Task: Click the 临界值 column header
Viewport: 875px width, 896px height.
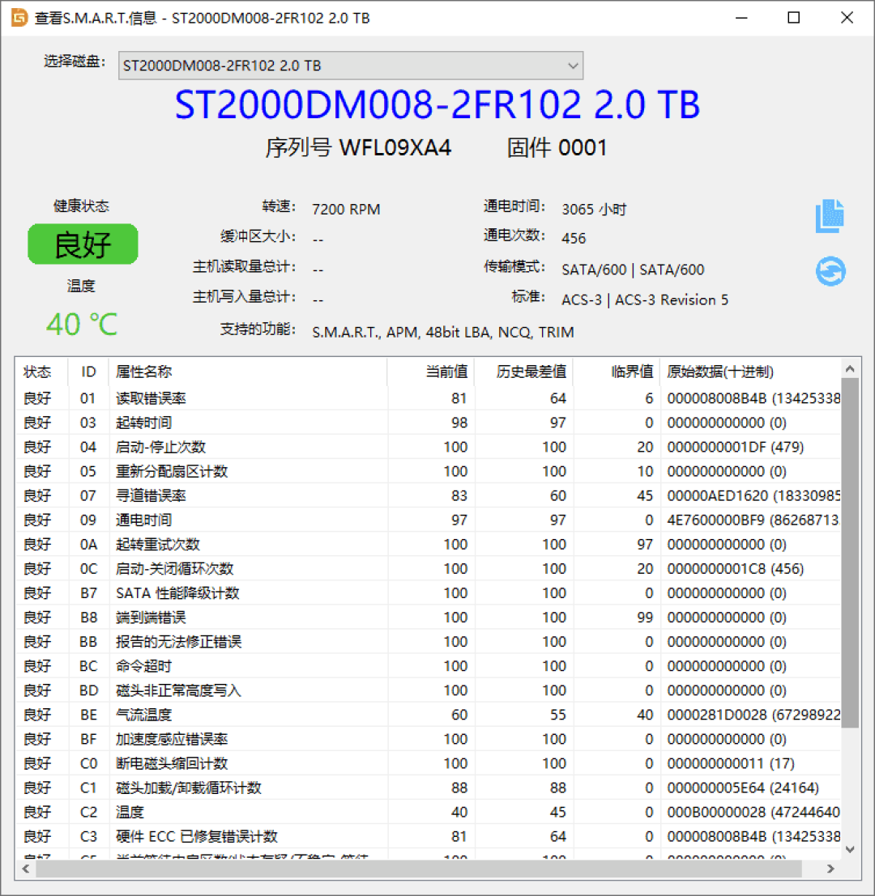Action: (617, 372)
